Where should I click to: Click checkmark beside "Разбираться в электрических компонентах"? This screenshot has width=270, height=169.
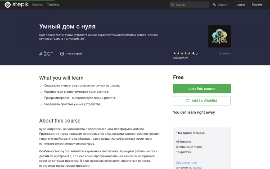41,92
